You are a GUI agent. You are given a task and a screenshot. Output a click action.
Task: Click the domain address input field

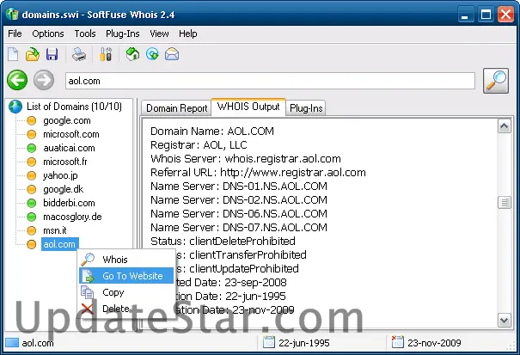[x=270, y=81]
